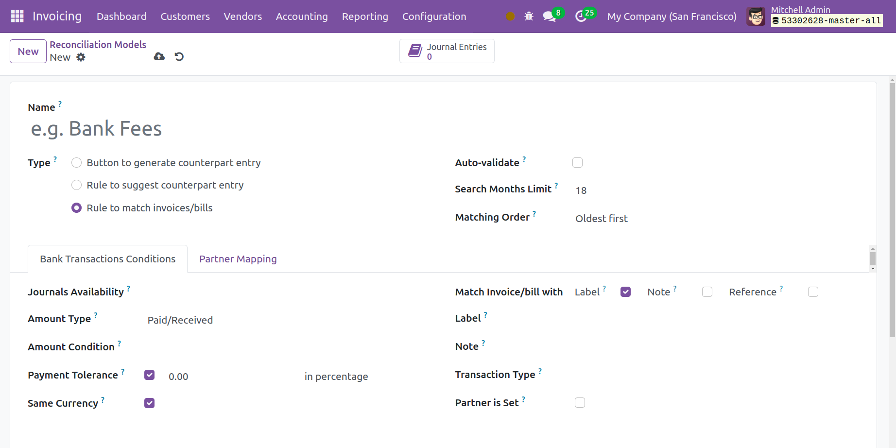Uncheck the Payment Tolerance checkbox
The image size is (896, 448).
pos(149,375)
